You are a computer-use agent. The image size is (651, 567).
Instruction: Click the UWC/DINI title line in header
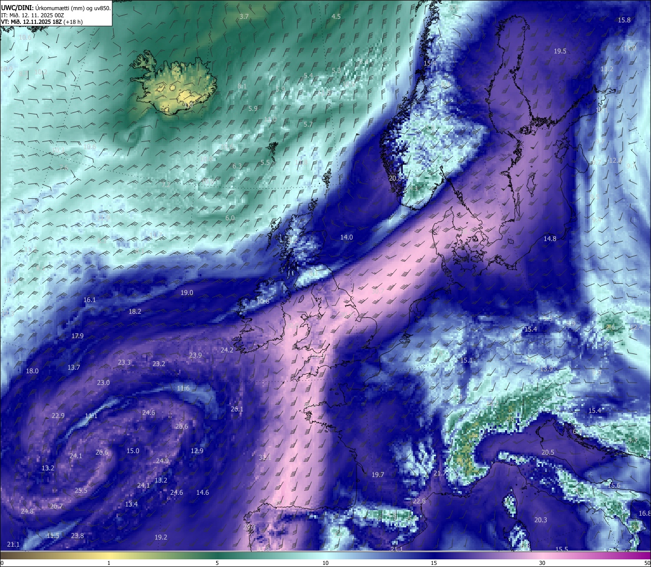pos(55,8)
